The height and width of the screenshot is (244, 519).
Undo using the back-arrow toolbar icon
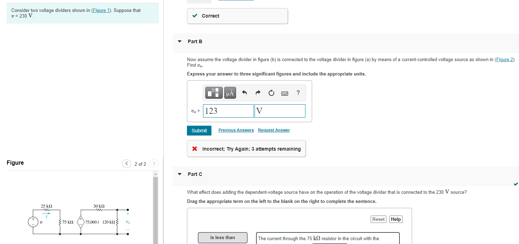click(244, 93)
